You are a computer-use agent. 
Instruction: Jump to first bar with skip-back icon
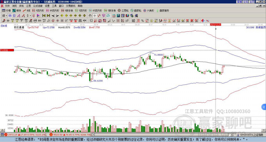(44, 16)
